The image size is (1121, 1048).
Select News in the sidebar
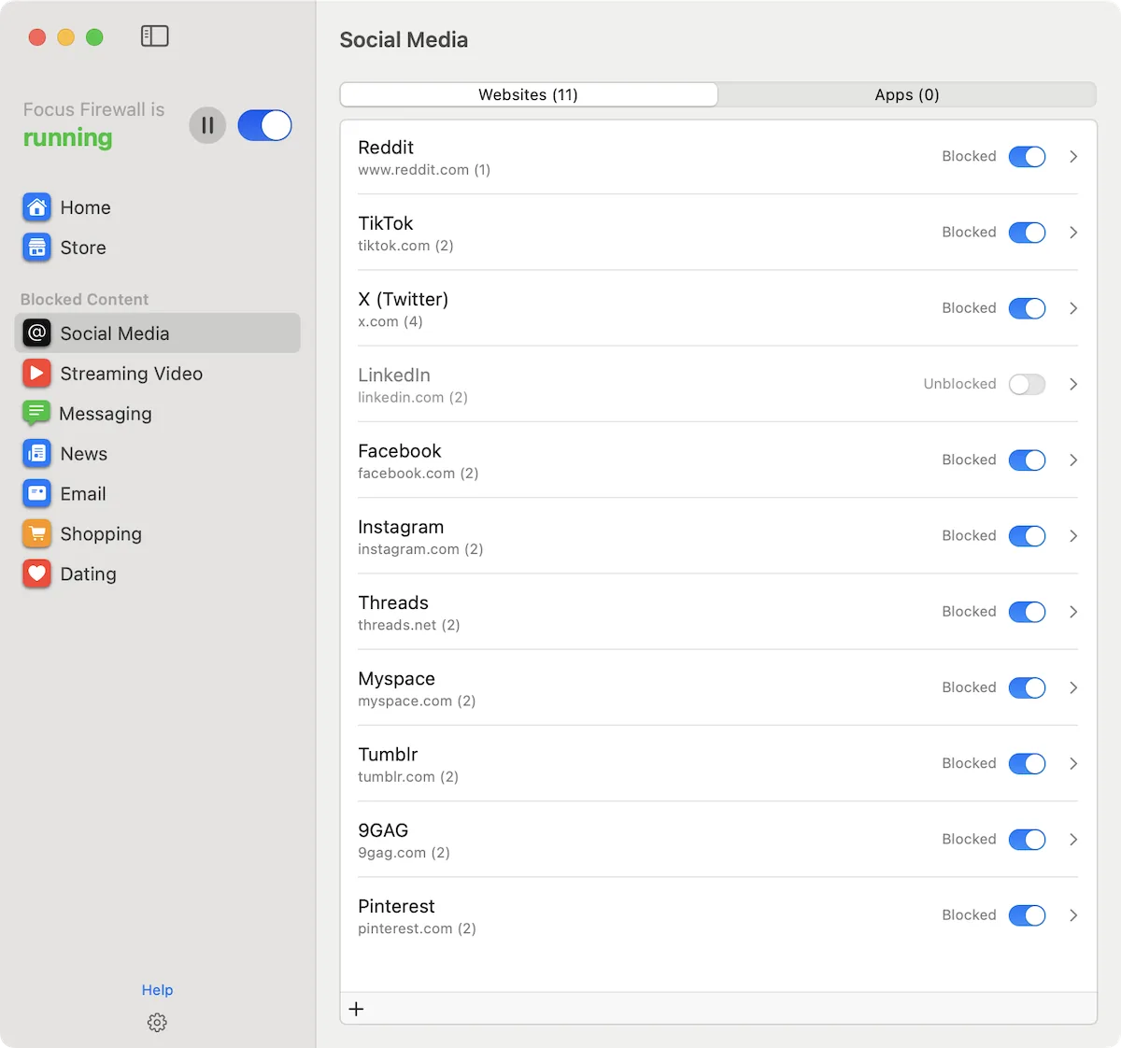pyautogui.click(x=157, y=454)
